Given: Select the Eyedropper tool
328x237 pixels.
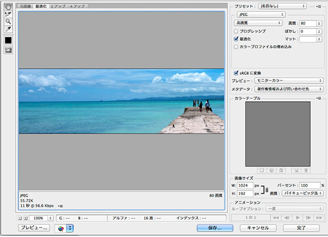Looking at the screenshot, I should [8, 29].
